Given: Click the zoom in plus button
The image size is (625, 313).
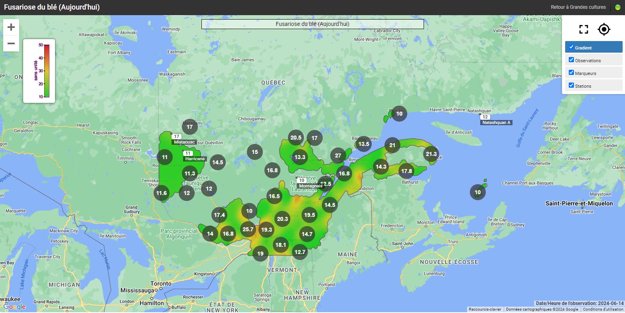Looking at the screenshot, I should pos(11,27).
